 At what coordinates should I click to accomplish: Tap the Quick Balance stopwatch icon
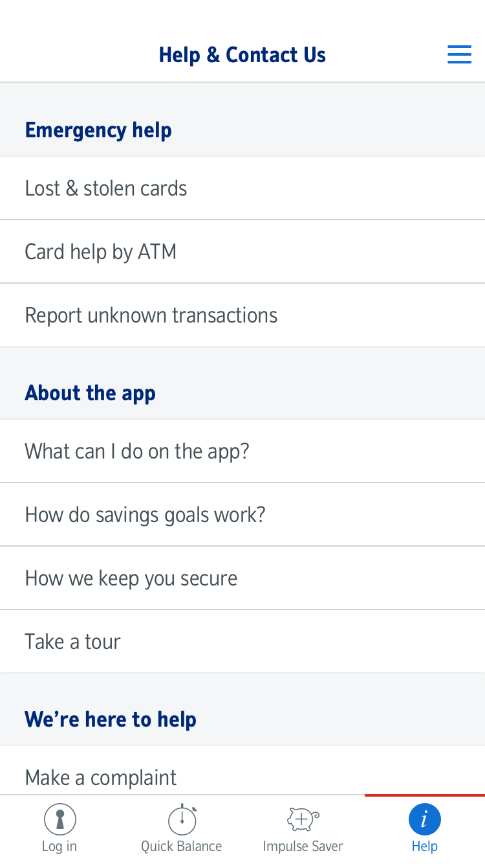click(182, 819)
